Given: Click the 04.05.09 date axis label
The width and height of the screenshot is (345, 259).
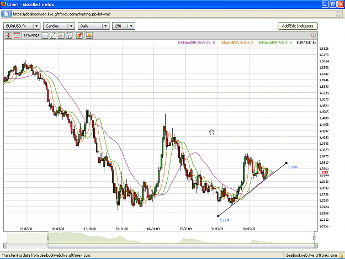Looking at the screenshot, I should pyautogui.click(x=249, y=229).
